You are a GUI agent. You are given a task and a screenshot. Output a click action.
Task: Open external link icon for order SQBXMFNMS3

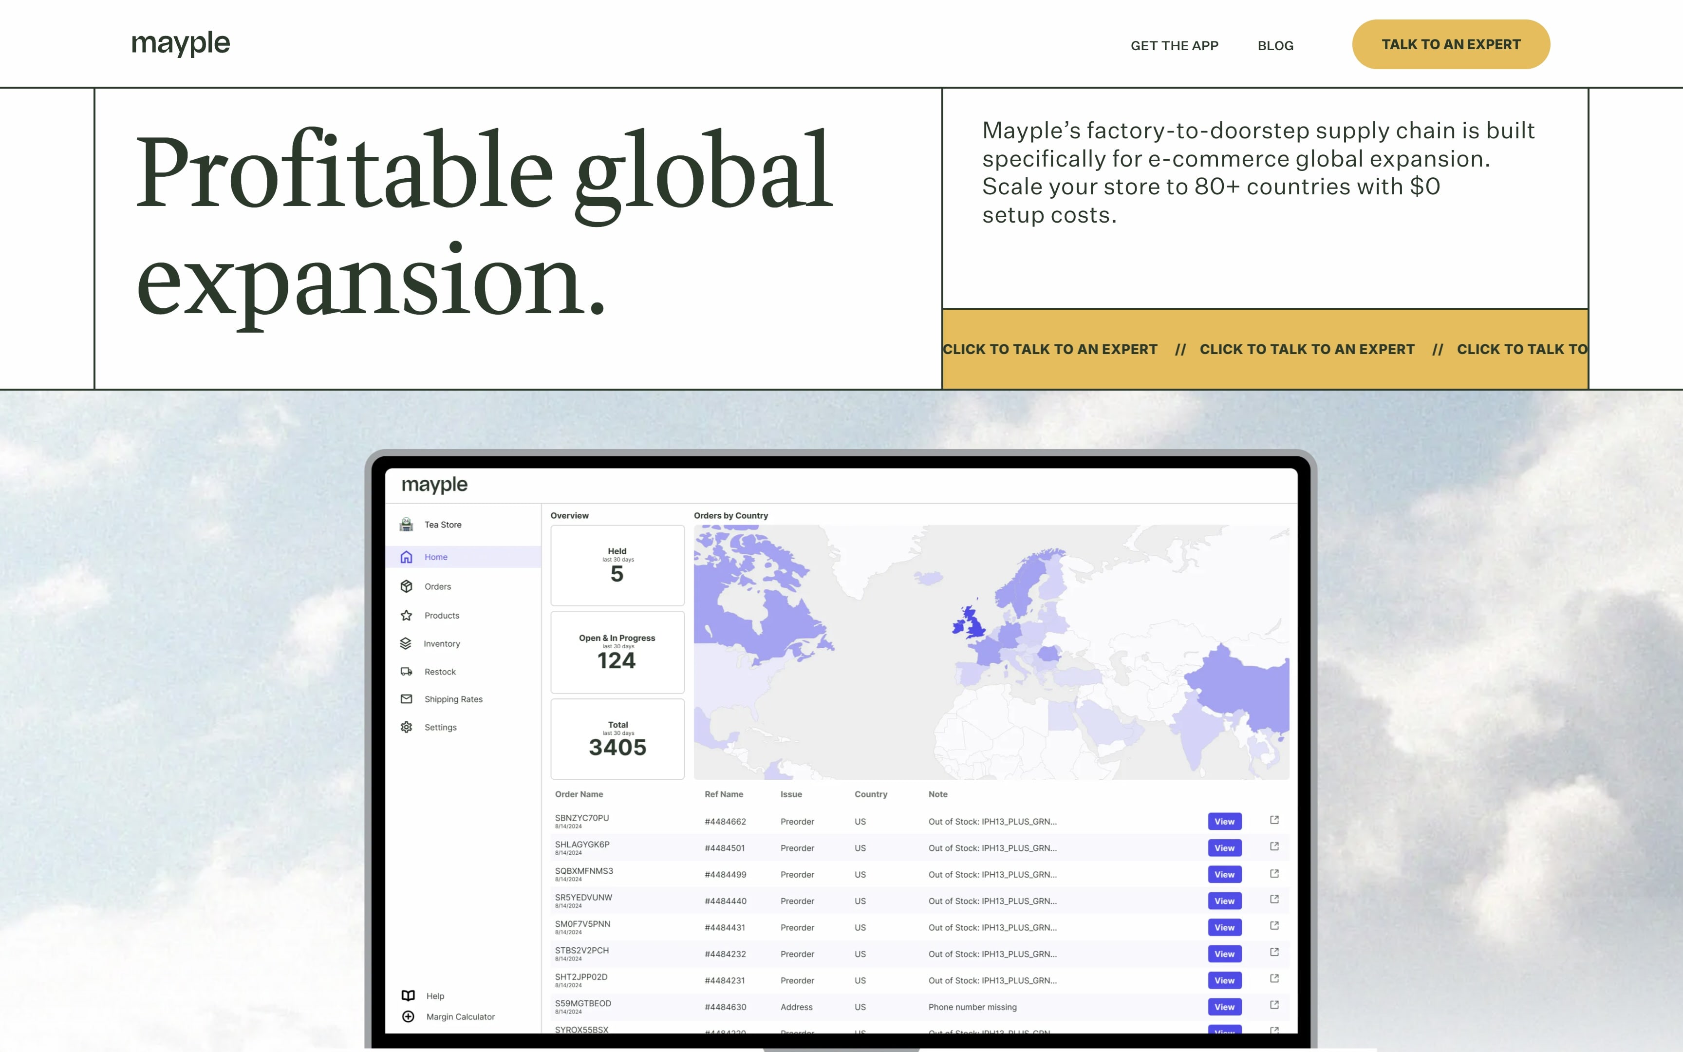tap(1274, 873)
